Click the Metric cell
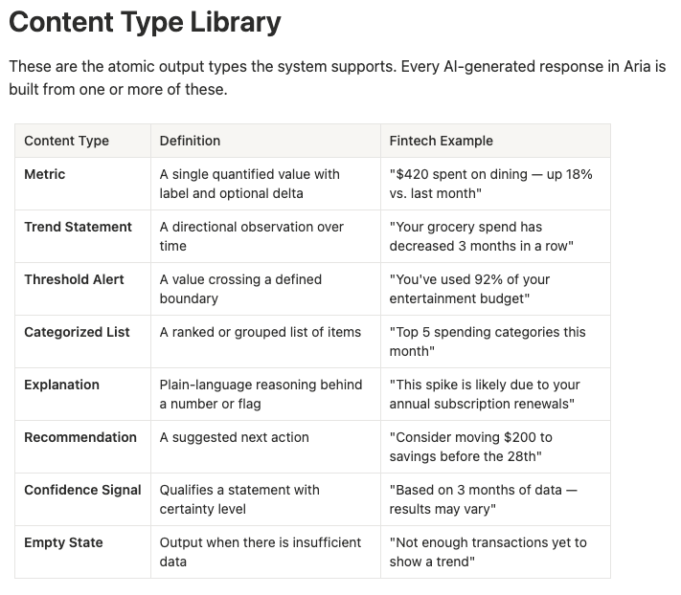The height and width of the screenshot is (595, 681). [83, 184]
